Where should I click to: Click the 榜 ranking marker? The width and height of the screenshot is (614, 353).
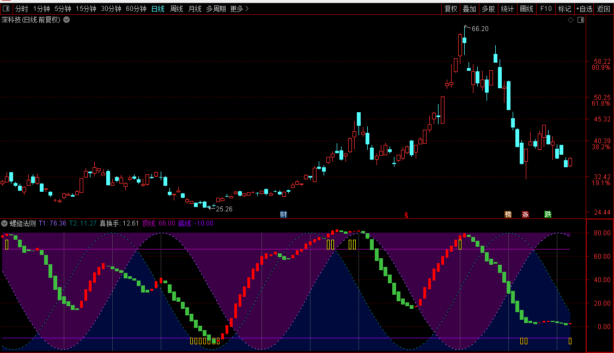coord(508,214)
